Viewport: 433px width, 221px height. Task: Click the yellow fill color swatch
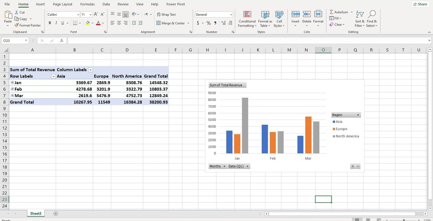[88, 23]
